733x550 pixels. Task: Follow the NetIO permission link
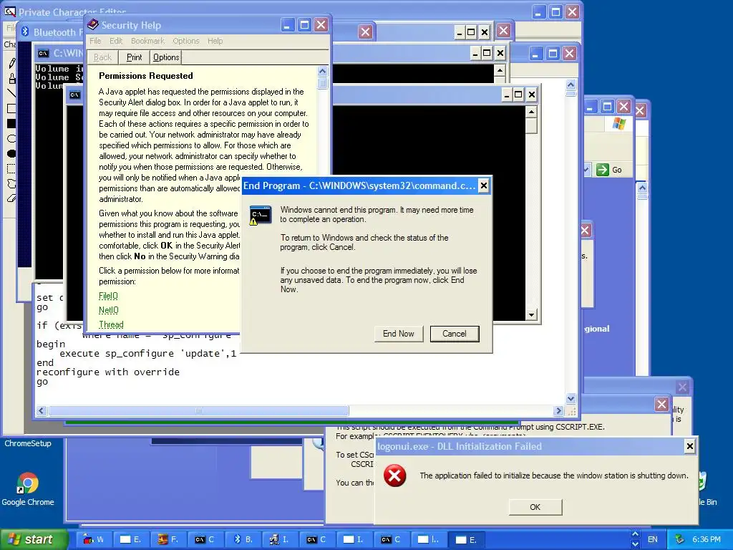(x=109, y=310)
